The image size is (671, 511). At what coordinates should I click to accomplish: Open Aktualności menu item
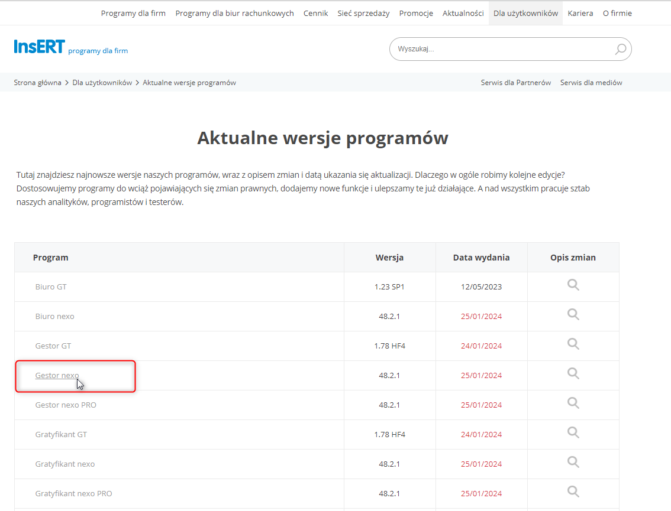pos(463,13)
